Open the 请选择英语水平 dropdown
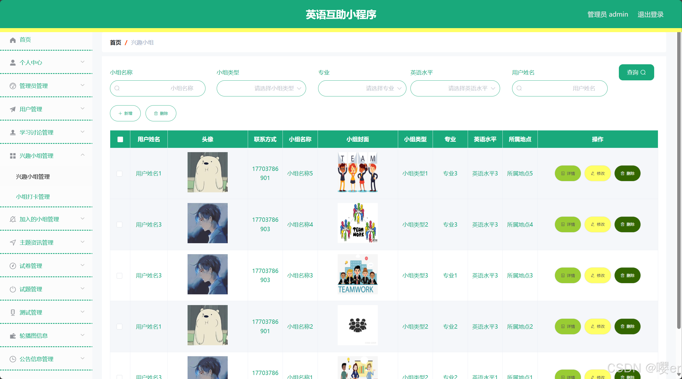This screenshot has height=379, width=682. (x=455, y=88)
